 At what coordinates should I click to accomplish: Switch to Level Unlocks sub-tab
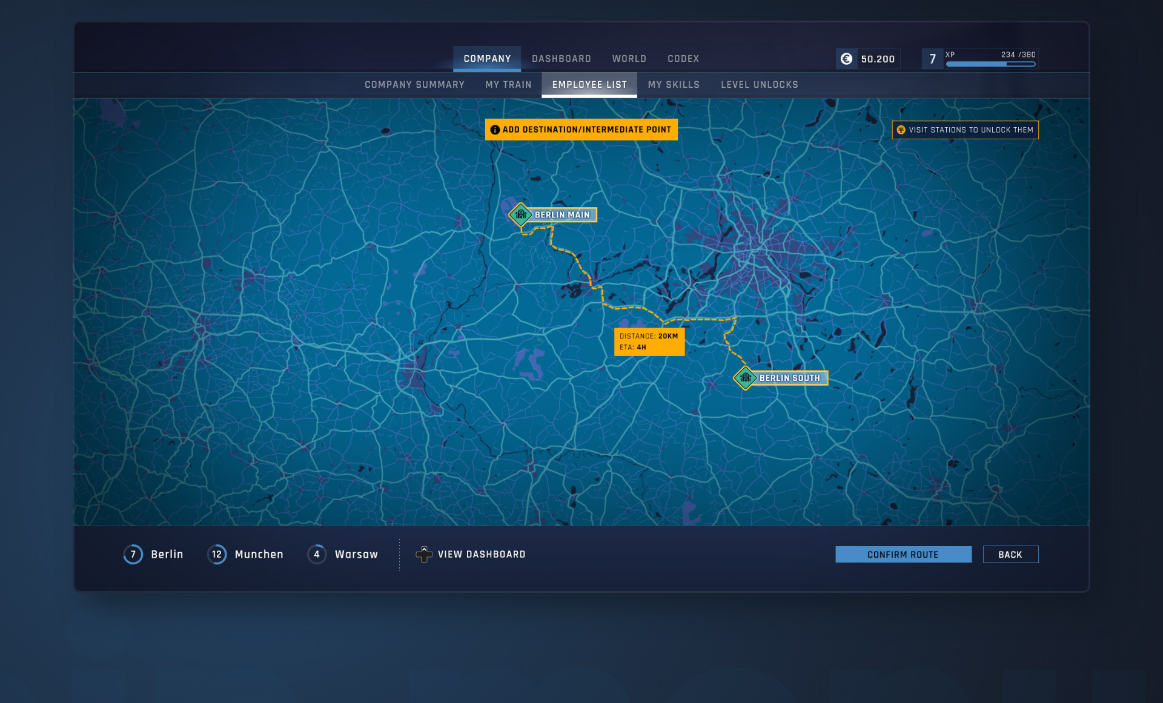[x=759, y=85]
